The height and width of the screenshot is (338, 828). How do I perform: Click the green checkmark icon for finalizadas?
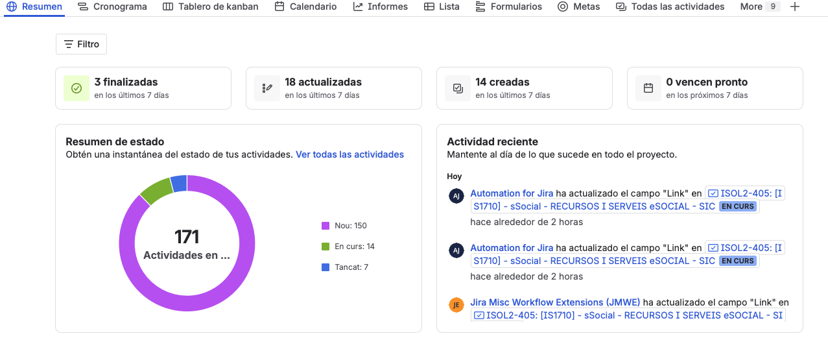click(x=77, y=88)
